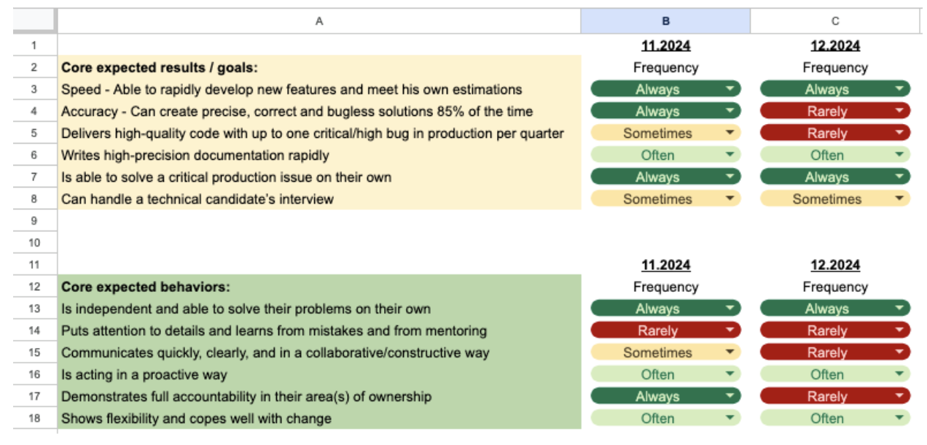Select row 1 header
The image size is (927, 445).
(34, 45)
